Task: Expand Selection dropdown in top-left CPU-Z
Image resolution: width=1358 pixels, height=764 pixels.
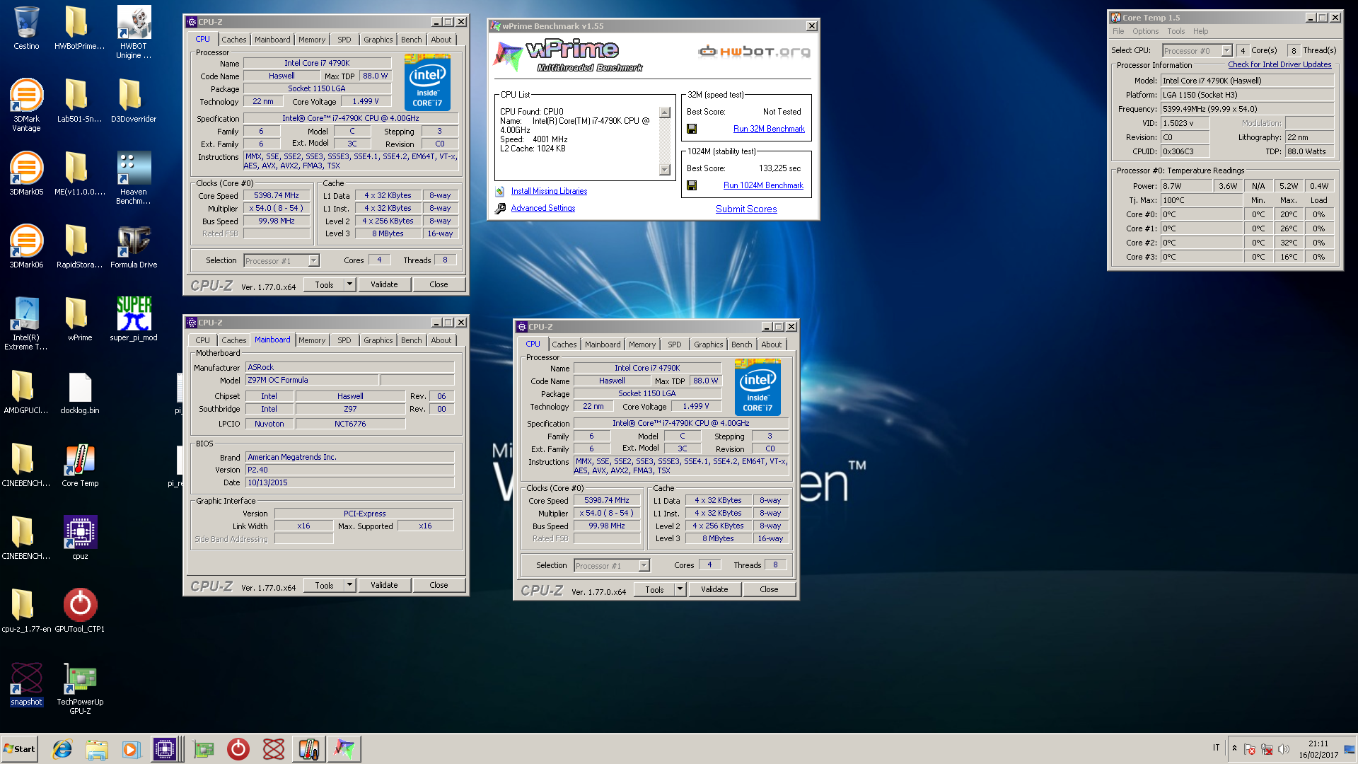Action: tap(313, 261)
